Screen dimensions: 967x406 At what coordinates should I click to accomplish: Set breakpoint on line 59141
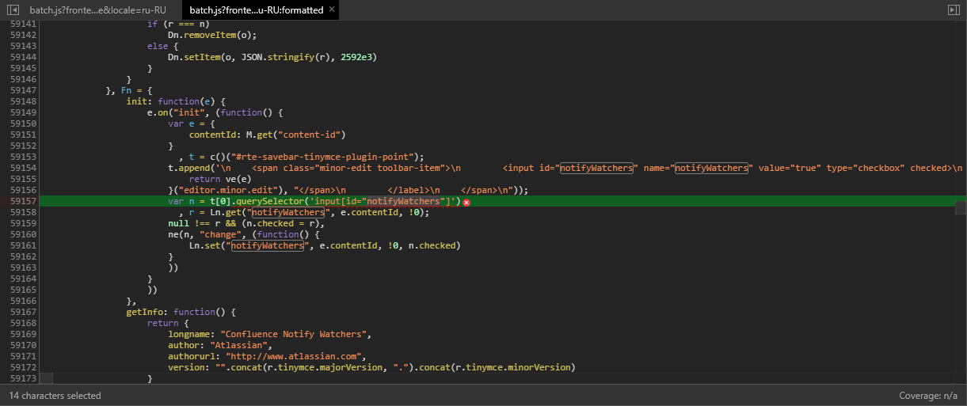(23, 24)
